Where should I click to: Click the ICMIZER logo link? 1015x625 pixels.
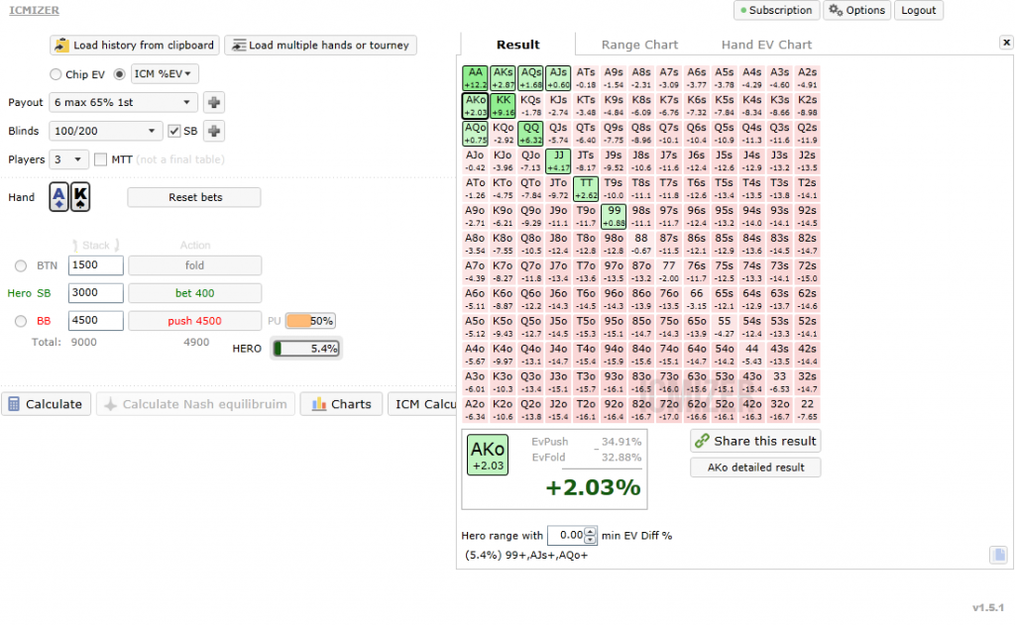coord(35,10)
